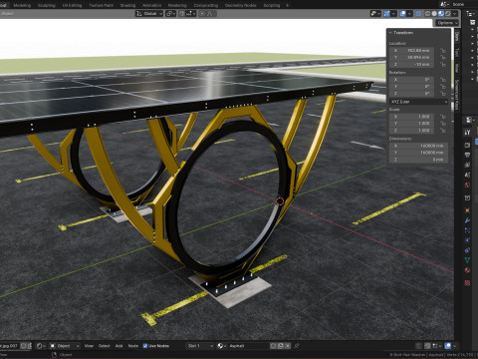Switch viewport shading to Wireframe
Image resolution: width=478 pixels, height=359 pixels.
(x=428, y=13)
